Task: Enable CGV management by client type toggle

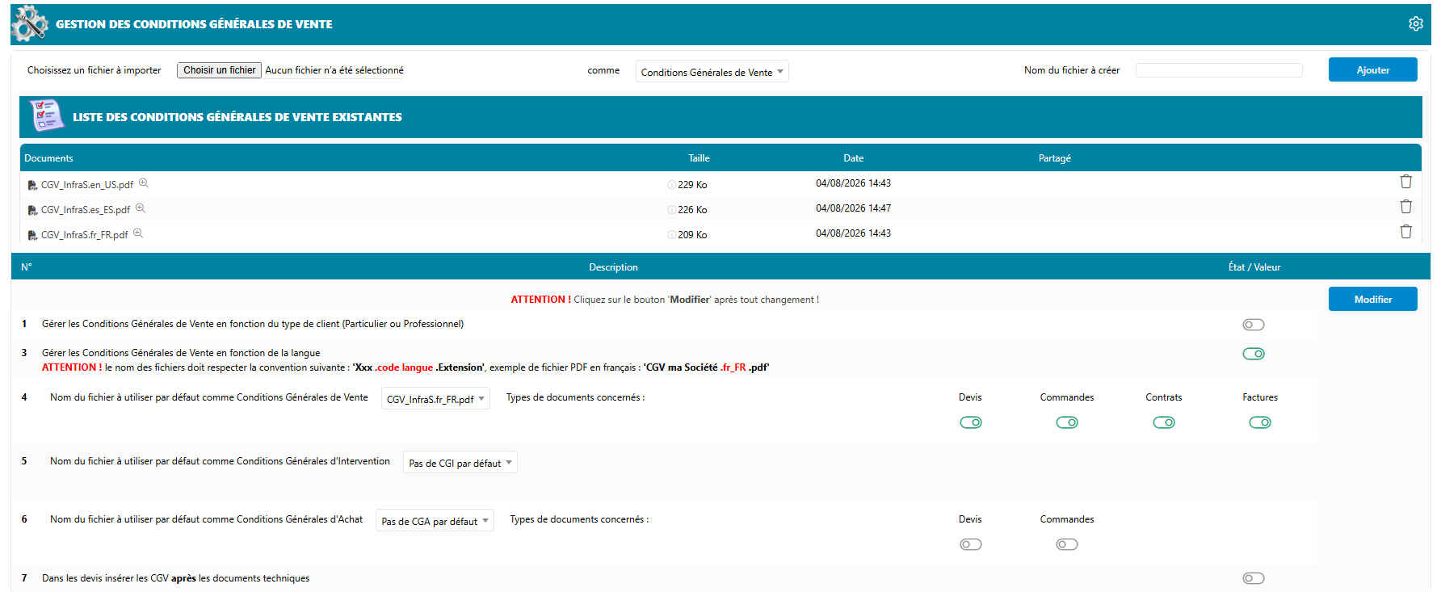Action: pyautogui.click(x=1254, y=325)
